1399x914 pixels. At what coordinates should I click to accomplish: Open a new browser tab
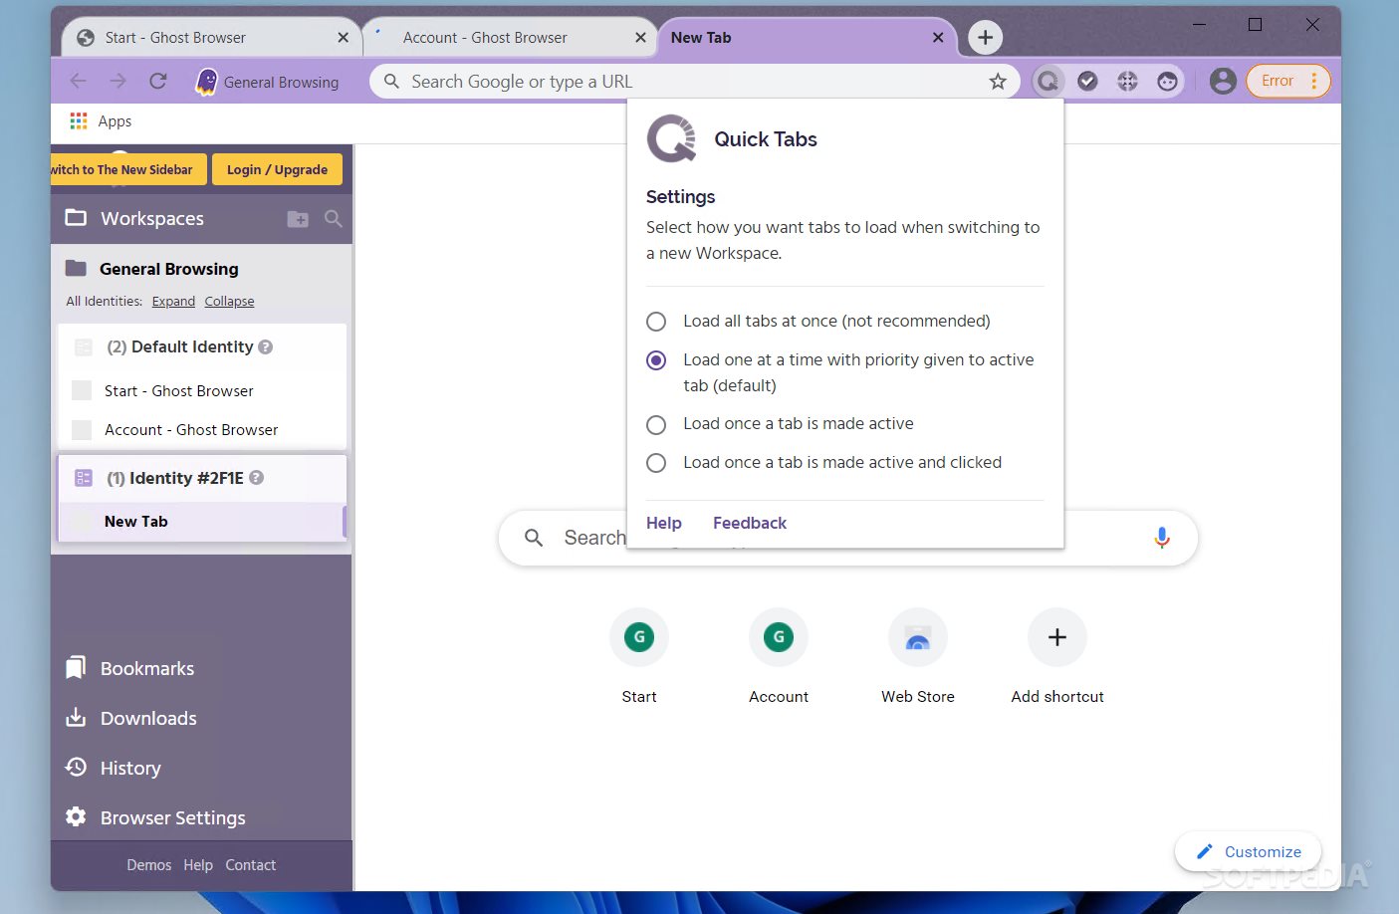point(985,38)
